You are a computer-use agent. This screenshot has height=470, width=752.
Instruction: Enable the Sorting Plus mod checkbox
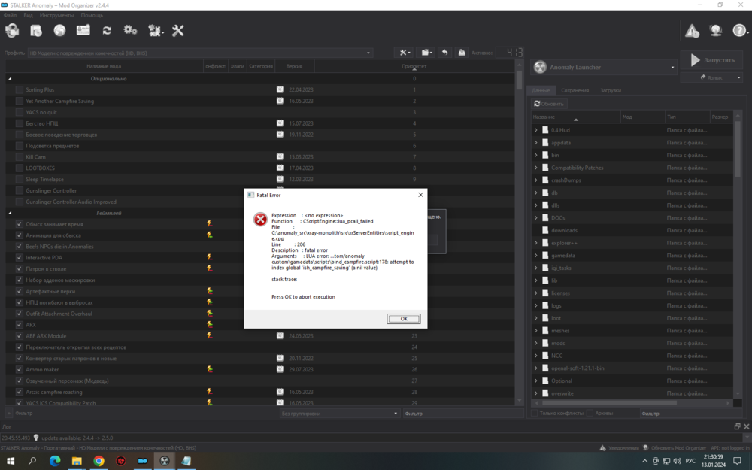coord(20,89)
